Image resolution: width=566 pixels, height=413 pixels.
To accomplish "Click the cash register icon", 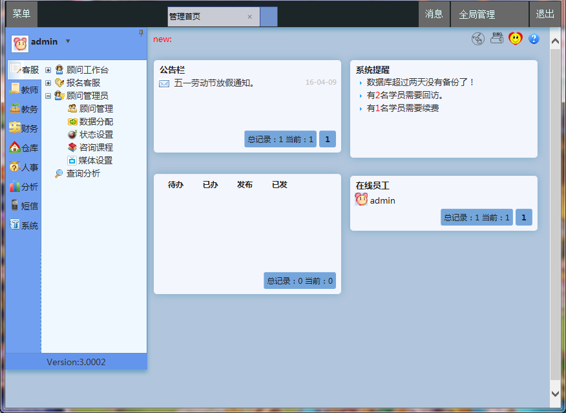I will point(496,38).
